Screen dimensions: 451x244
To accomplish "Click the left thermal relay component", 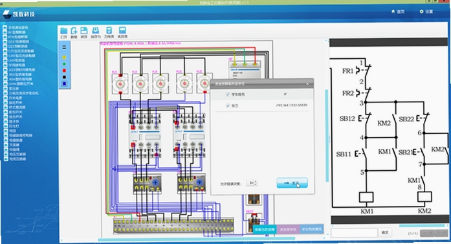I will 147,184.
